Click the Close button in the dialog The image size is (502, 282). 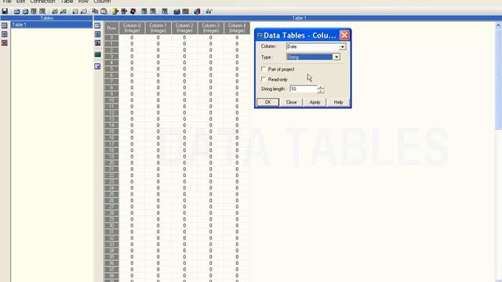click(x=291, y=103)
